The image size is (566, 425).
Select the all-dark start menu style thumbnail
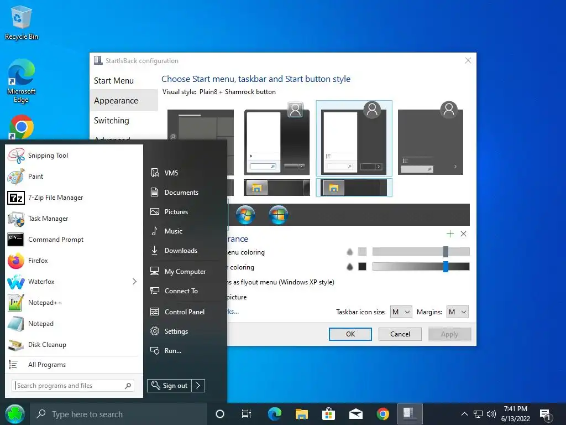click(x=431, y=138)
